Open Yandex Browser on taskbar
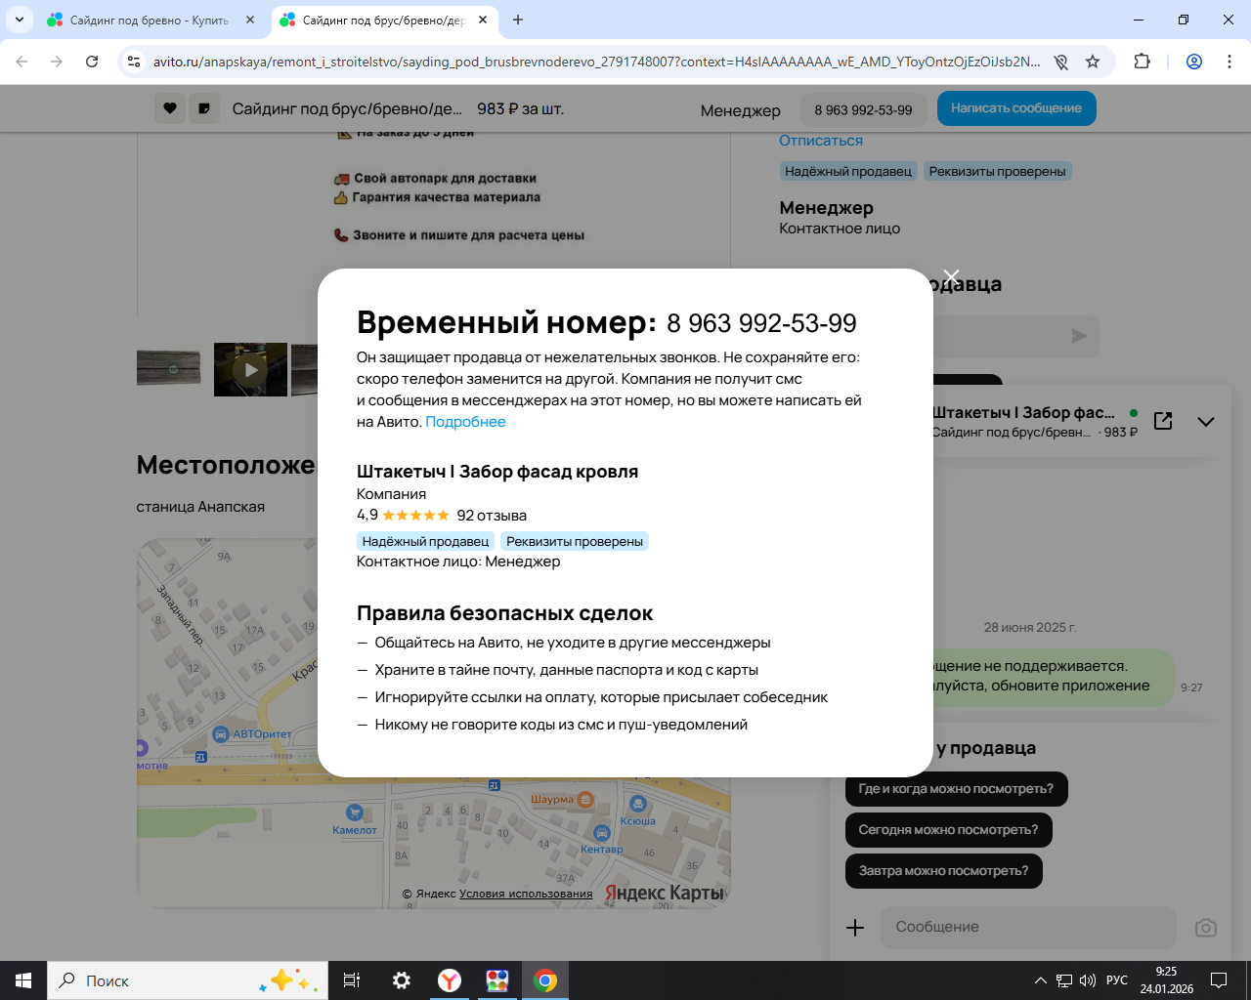This screenshot has width=1251, height=1000. [x=450, y=980]
